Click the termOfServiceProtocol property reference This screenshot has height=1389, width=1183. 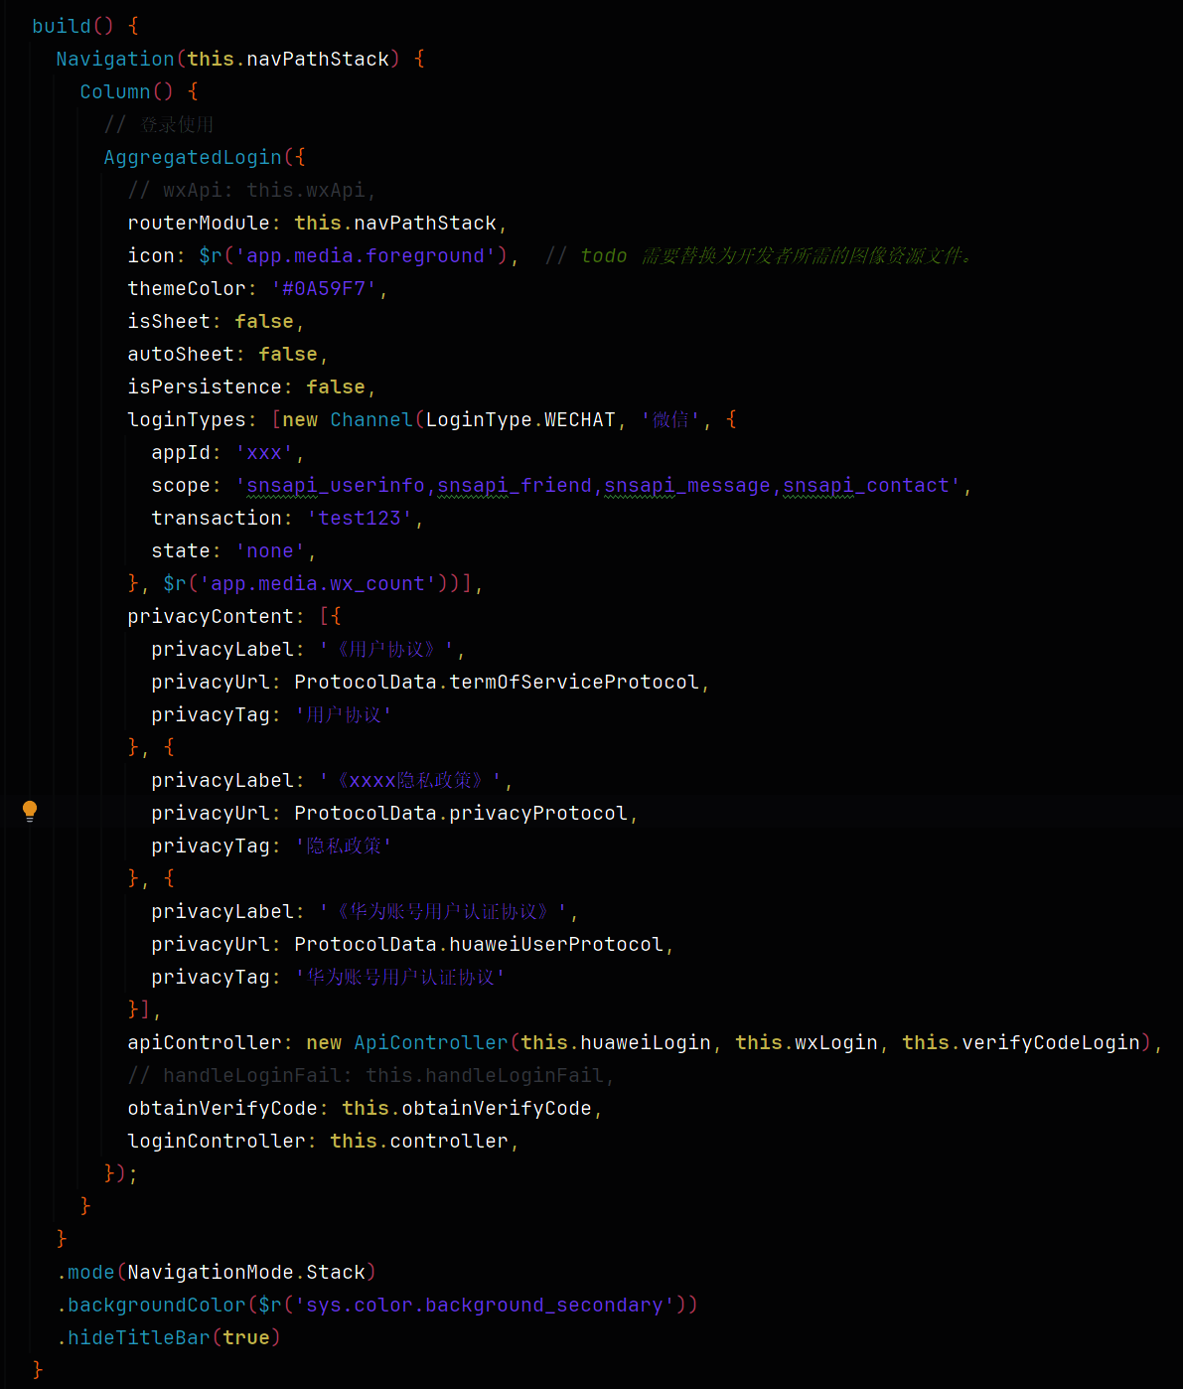click(x=574, y=682)
